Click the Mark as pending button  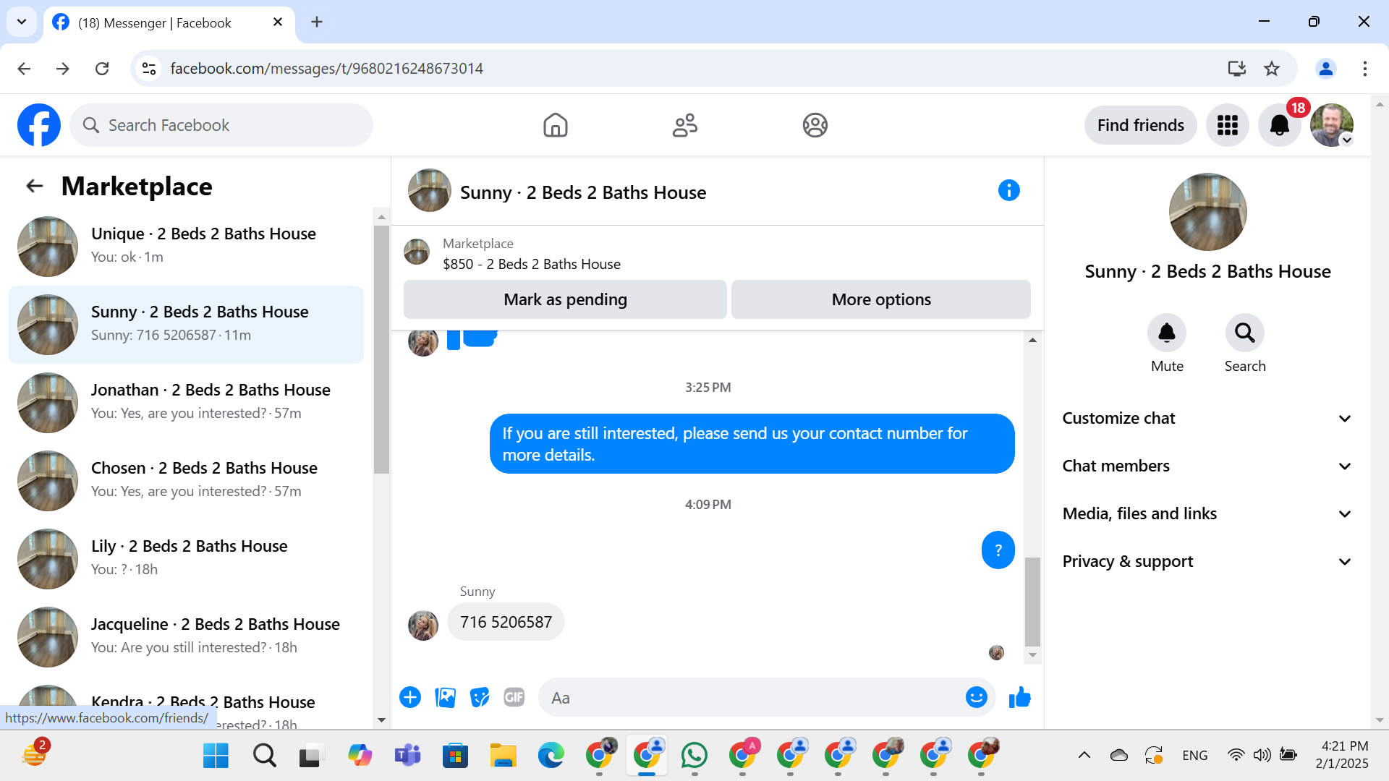pyautogui.click(x=565, y=299)
